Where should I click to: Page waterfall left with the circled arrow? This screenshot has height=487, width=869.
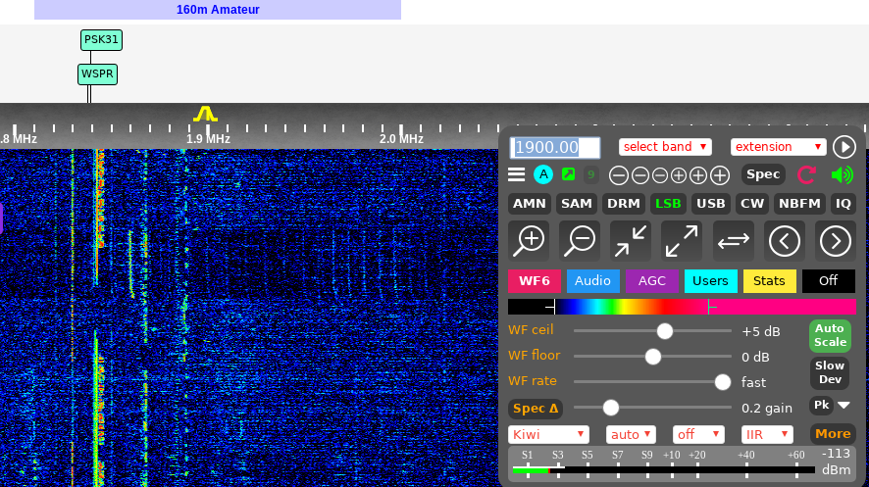[785, 240]
